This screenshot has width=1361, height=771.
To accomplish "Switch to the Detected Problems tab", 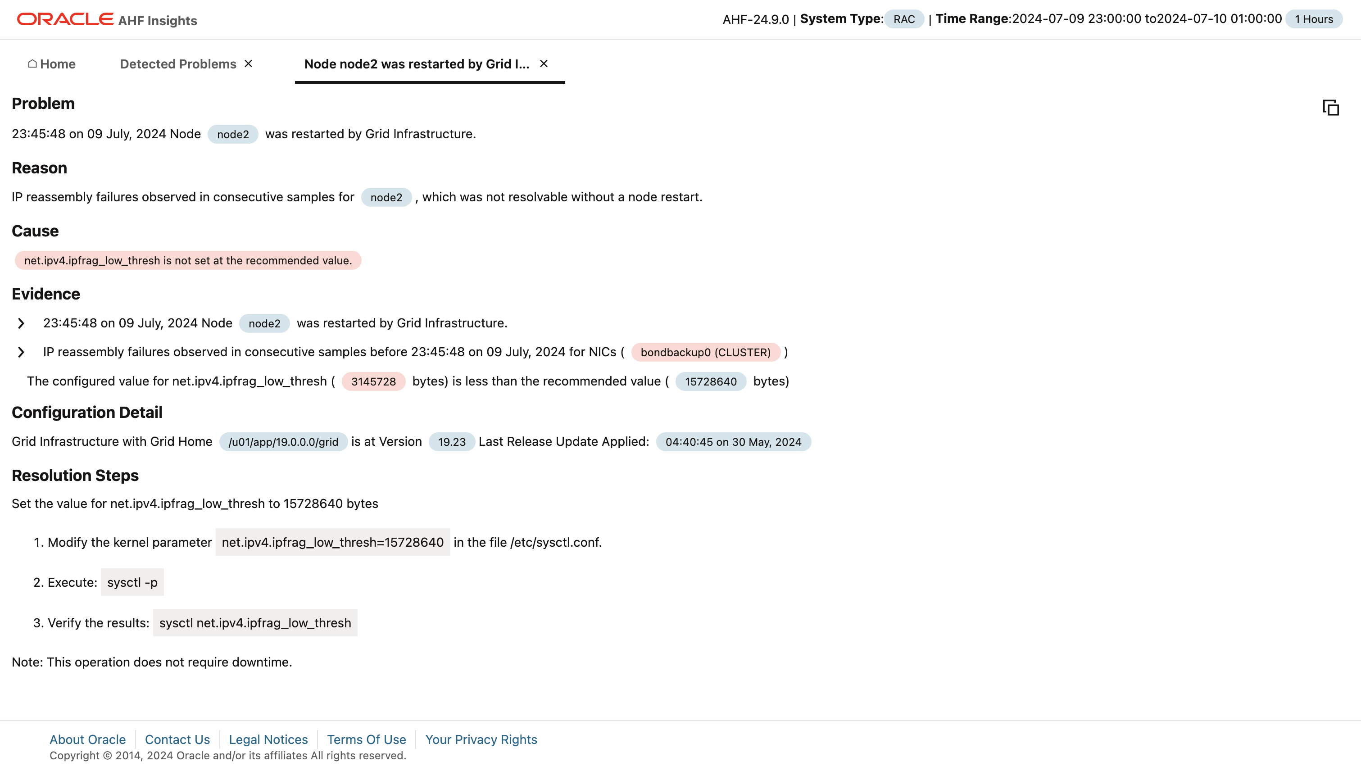I will 178,64.
